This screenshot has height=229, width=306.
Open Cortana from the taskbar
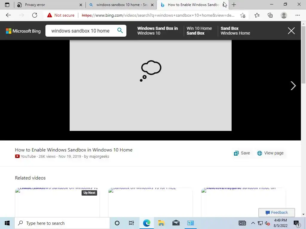click(x=117, y=223)
